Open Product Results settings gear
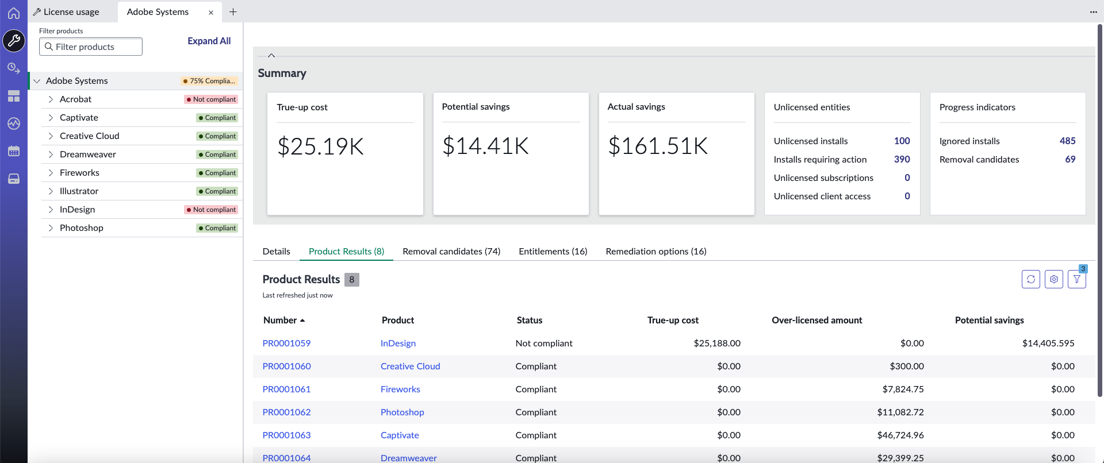The height and width of the screenshot is (463, 1104). pyautogui.click(x=1054, y=279)
